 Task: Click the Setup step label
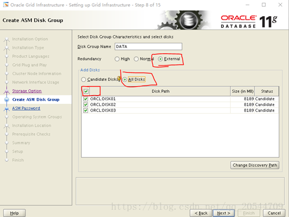[18, 152]
